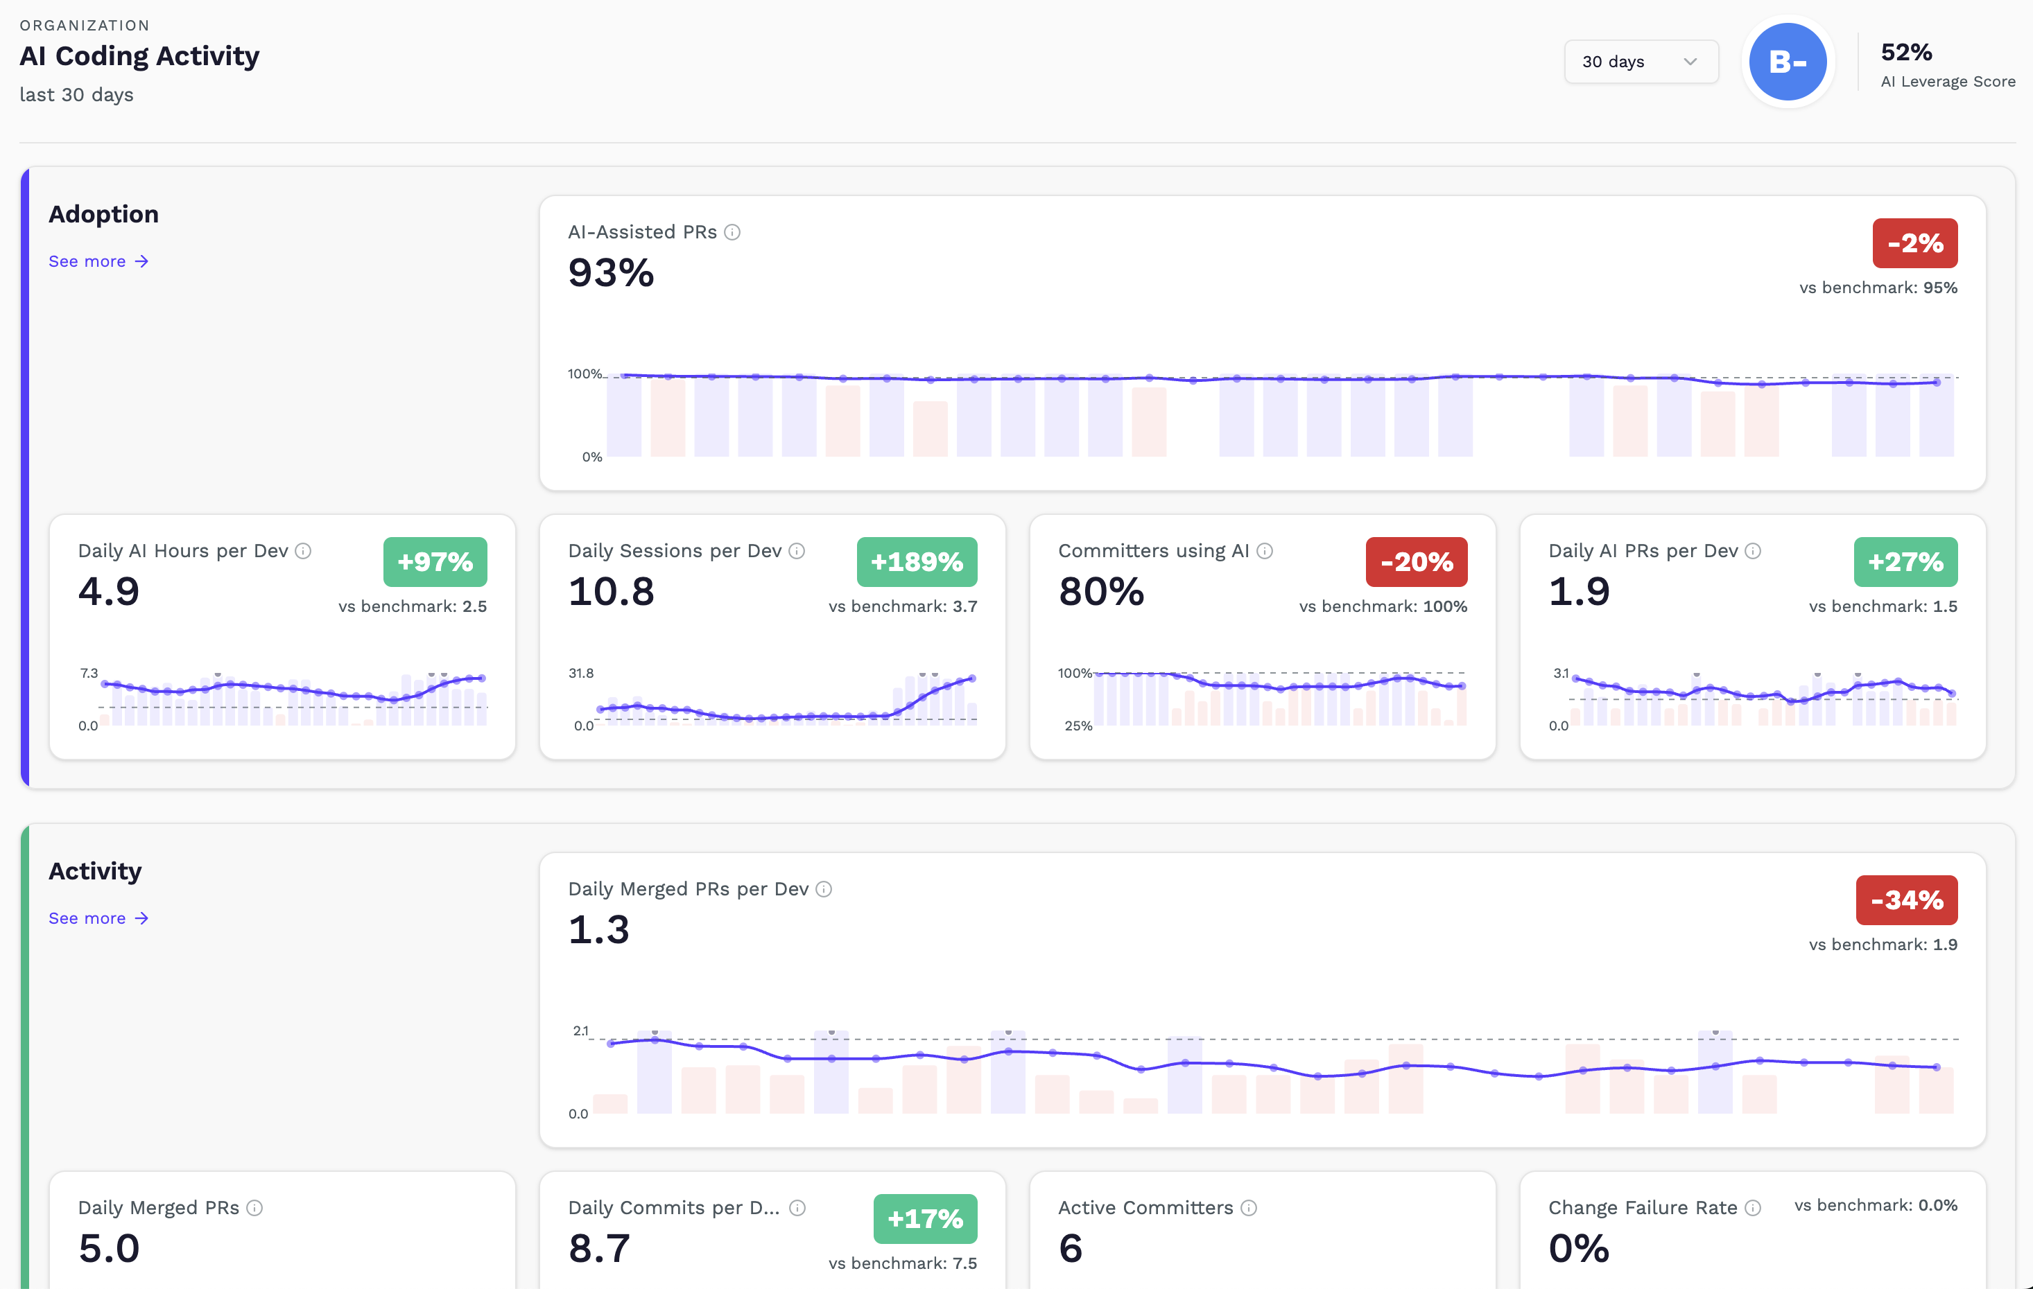Click the +97% Daily AI Hours badge
2033x1289 pixels.
(x=435, y=562)
